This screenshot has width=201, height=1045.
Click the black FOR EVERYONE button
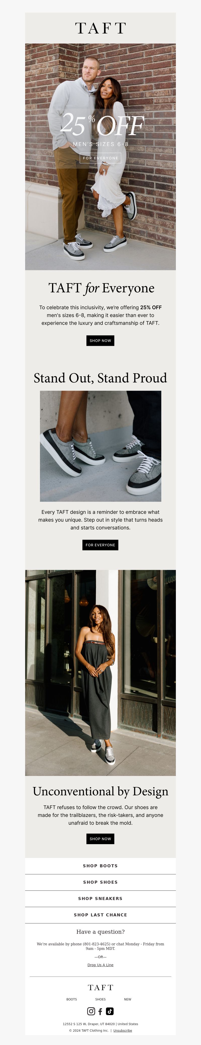100,545
